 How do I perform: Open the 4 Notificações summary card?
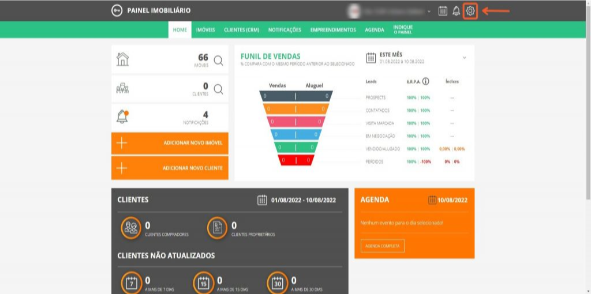coord(170,117)
